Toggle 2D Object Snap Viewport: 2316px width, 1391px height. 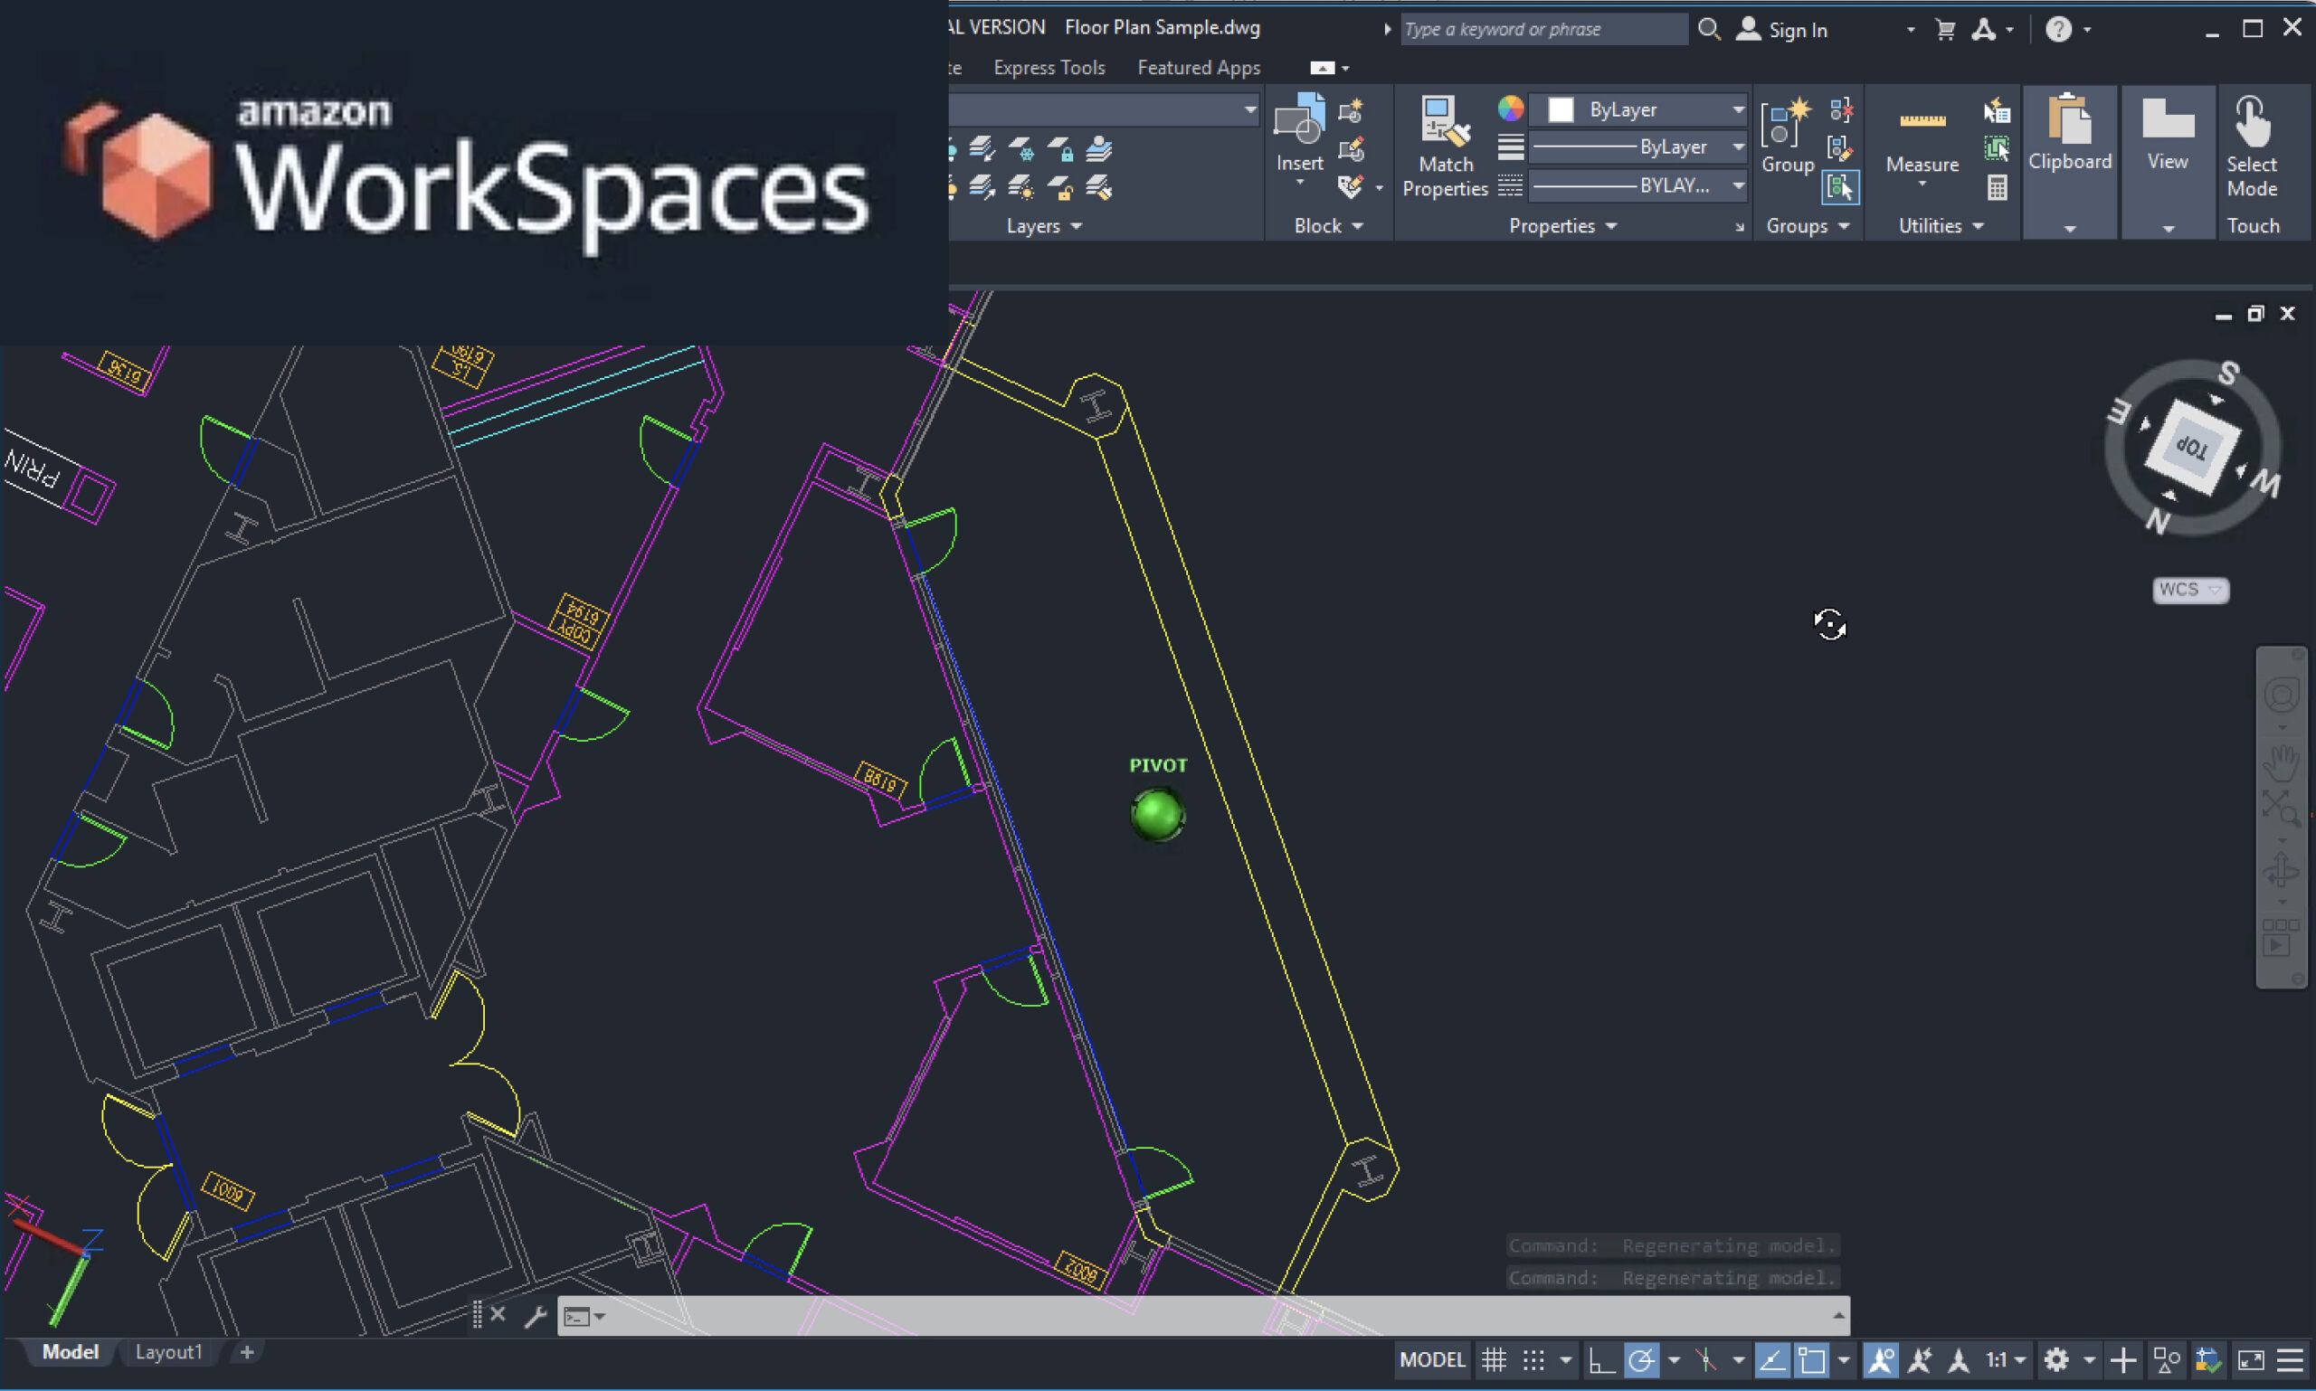coord(1811,1359)
